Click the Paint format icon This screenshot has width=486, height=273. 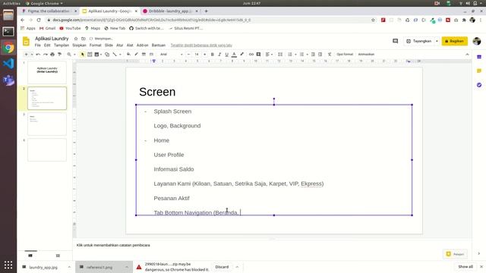59,55
